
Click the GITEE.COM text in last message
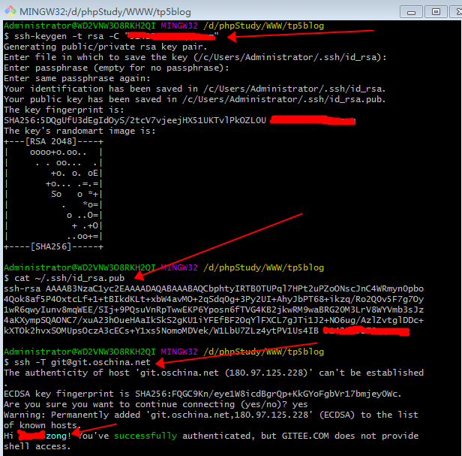point(305,436)
